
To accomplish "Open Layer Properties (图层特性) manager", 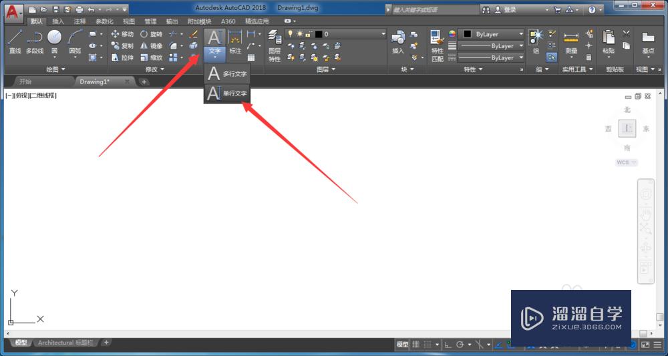I will tap(275, 46).
